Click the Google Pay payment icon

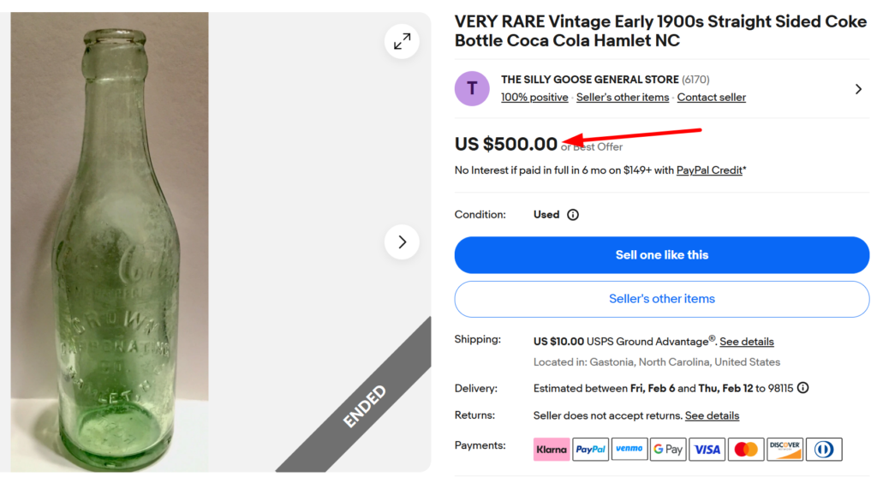(668, 449)
